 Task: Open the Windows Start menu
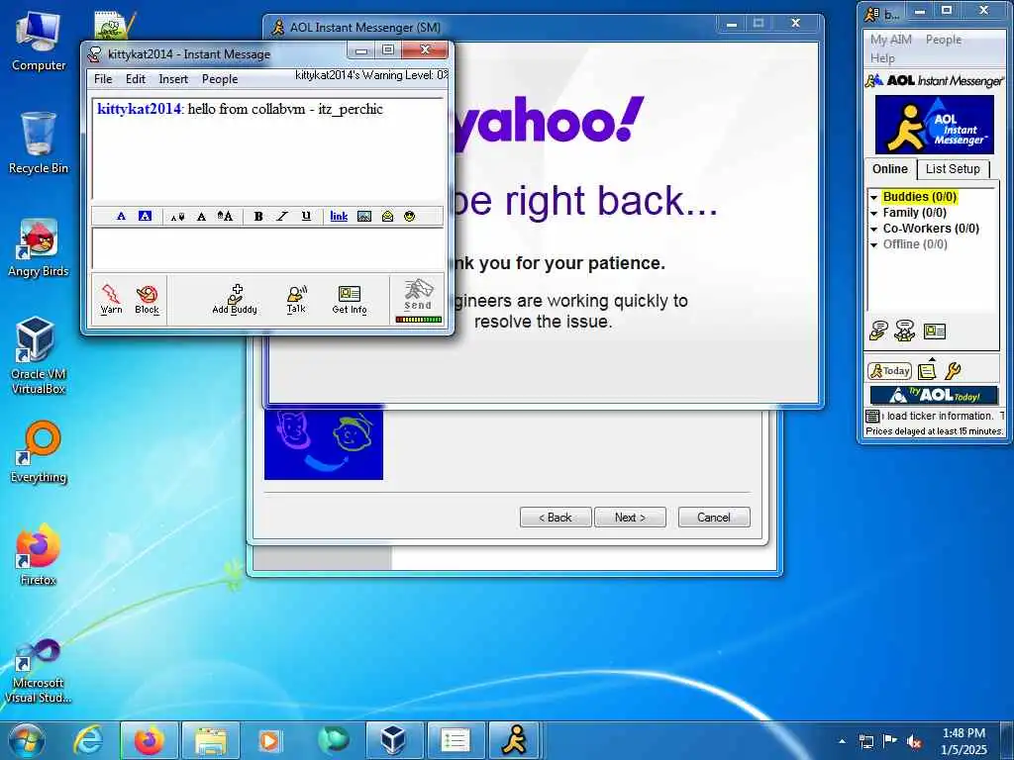pyautogui.click(x=27, y=740)
